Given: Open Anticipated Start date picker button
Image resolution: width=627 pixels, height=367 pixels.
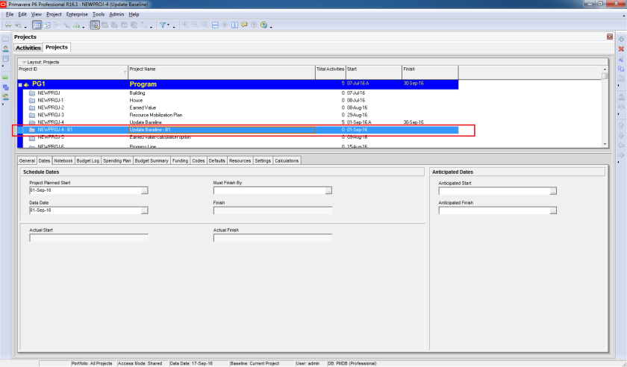Looking at the screenshot, I should pyautogui.click(x=553, y=191).
